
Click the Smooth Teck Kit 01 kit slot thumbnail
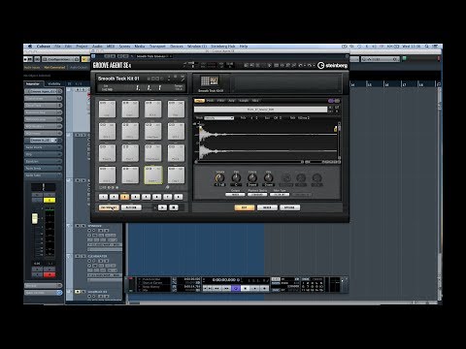tap(210, 80)
